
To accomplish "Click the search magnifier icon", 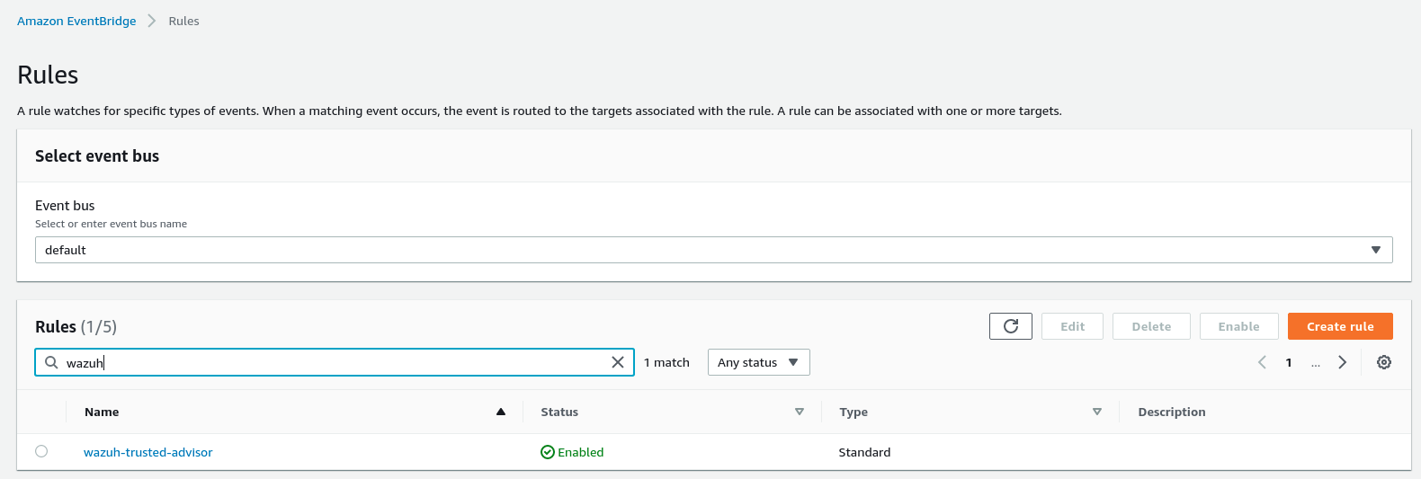I will (x=51, y=362).
